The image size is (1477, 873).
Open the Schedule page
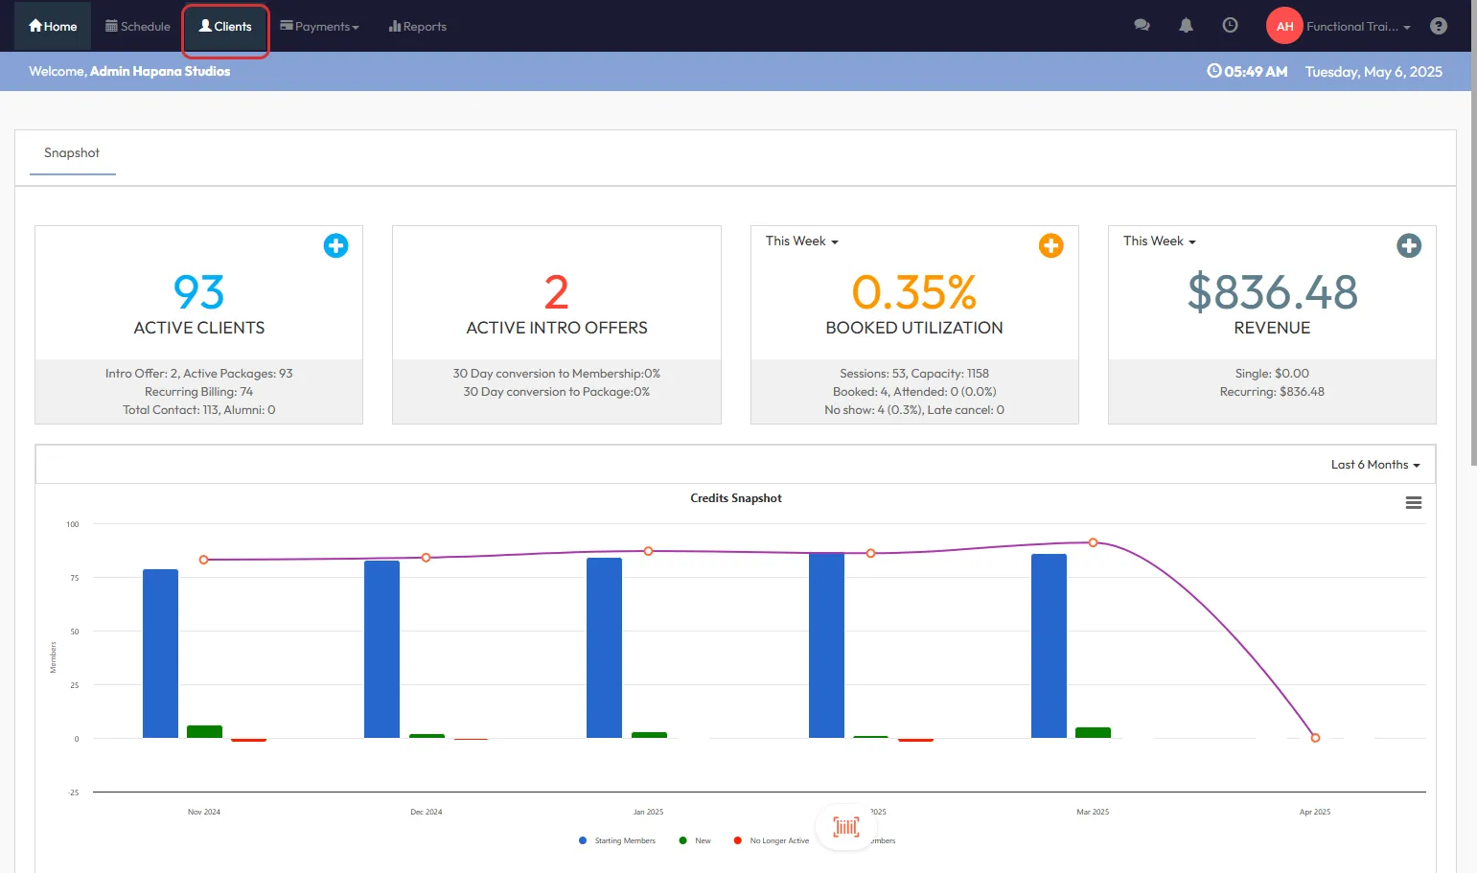[138, 27]
